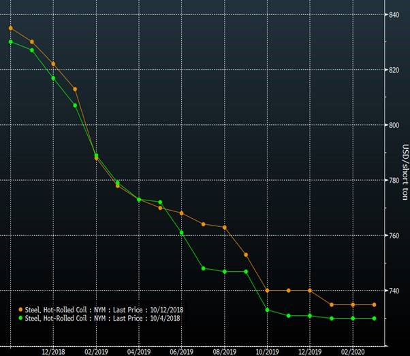Screen dimensions: 410x356
Task: Click the first orange data point at top left
Action: (x=11, y=28)
